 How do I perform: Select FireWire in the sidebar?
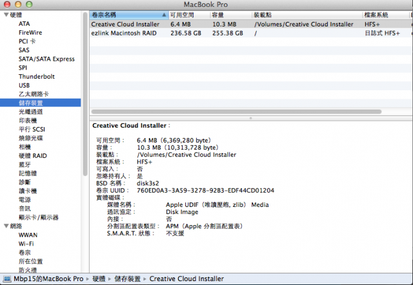pos(30,32)
